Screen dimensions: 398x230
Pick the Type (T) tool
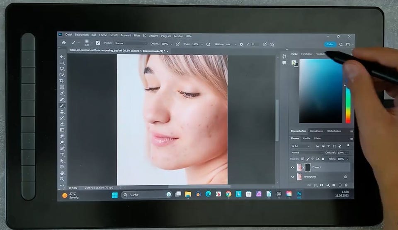(62, 154)
